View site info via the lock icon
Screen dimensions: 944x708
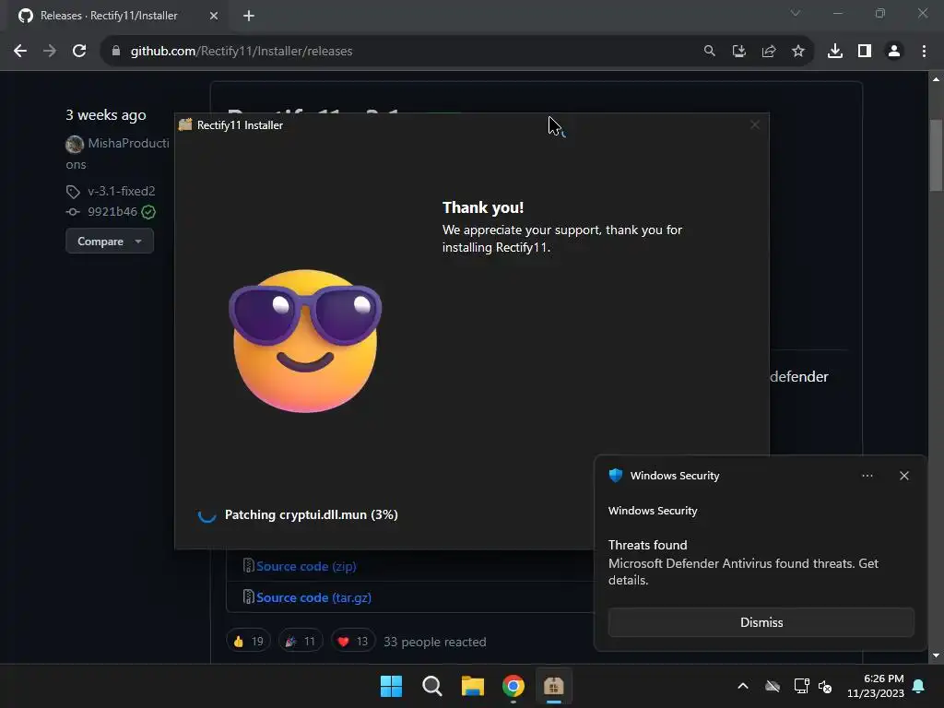(x=116, y=52)
